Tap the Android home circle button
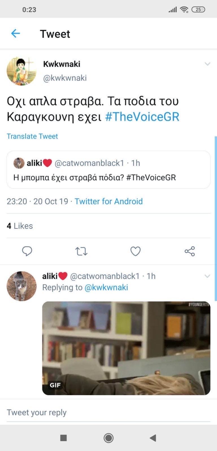The width and height of the screenshot is (217, 451). pyautogui.click(x=108, y=438)
